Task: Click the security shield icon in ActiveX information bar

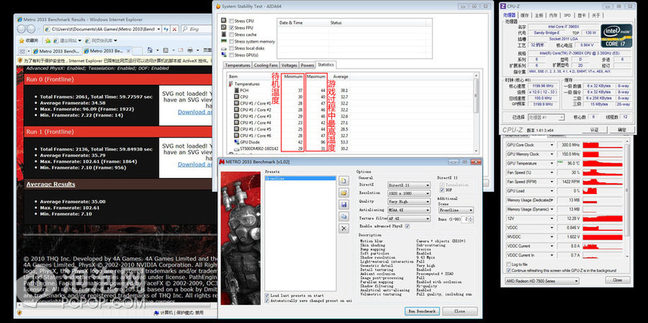Action: pyautogui.click(x=19, y=60)
